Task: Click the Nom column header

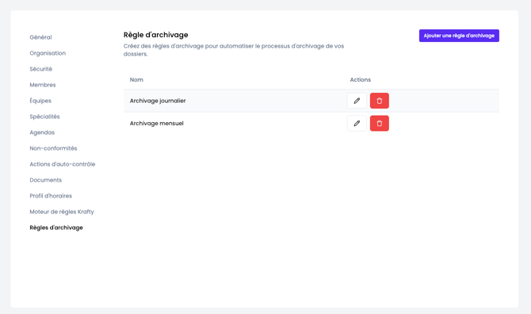Action: point(136,79)
